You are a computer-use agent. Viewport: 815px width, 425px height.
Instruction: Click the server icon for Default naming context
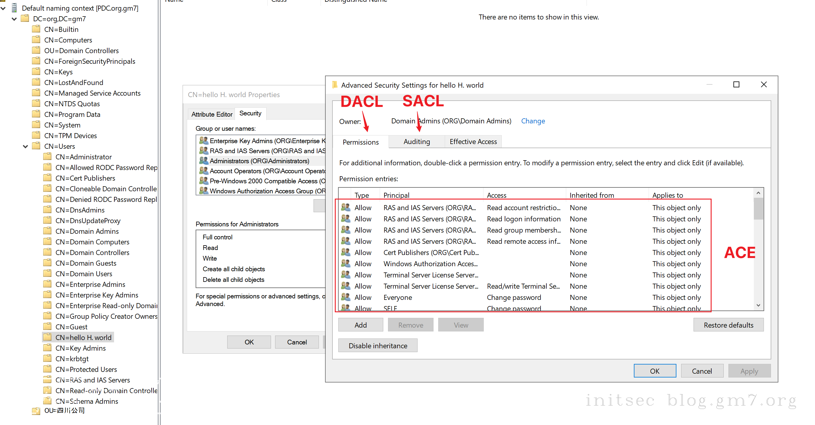[x=14, y=8]
